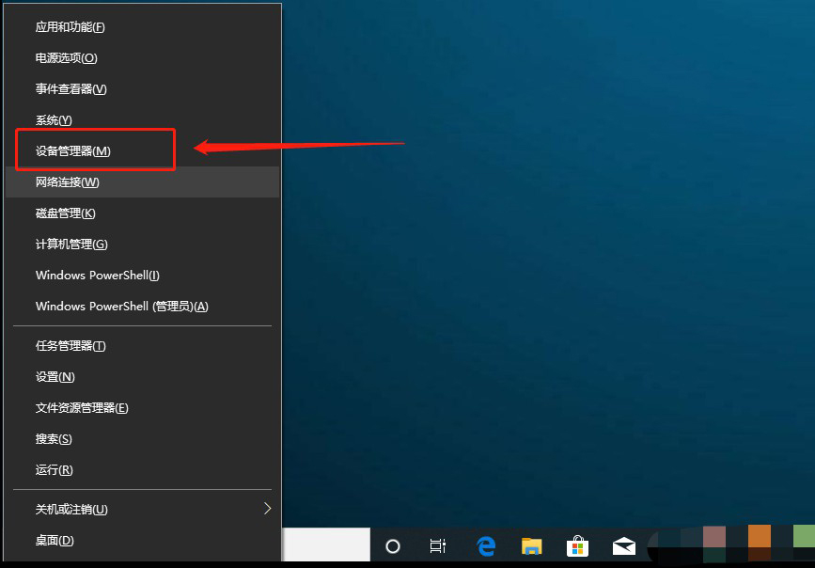Screen dimensions: 815x568
Task: Expand the 关机或注销 submenu arrow
Action: click(267, 509)
